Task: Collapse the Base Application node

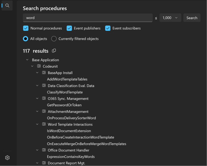Action: pyautogui.click(x=27, y=60)
